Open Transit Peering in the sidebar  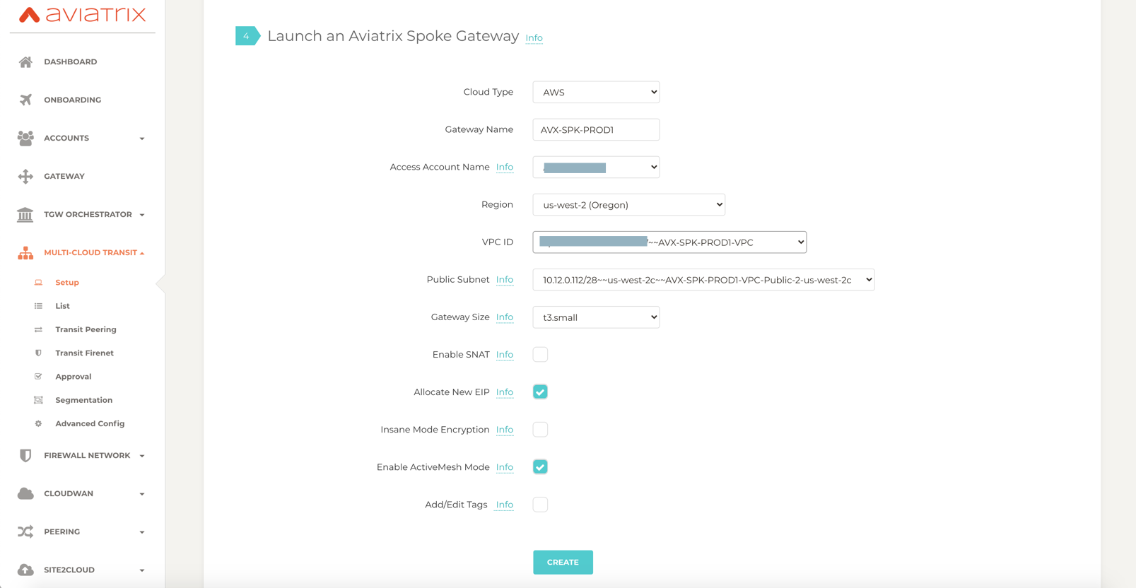[86, 329]
